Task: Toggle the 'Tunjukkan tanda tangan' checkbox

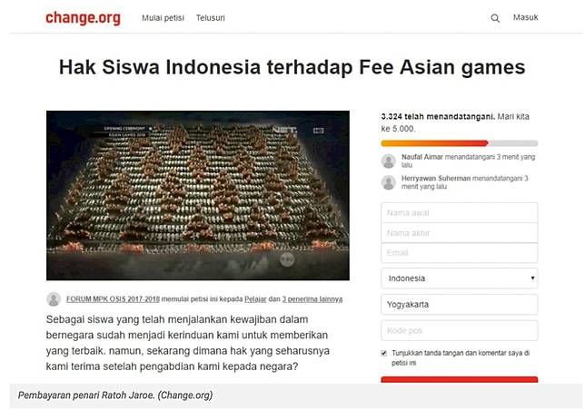Action: coord(384,353)
